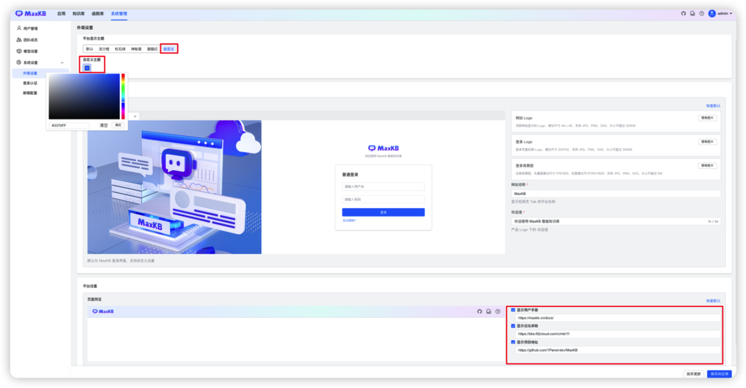
Task: Click the MaxKB logo above the login form preview
Action: [383, 148]
